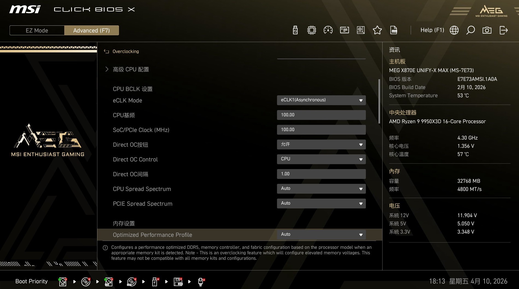Open the M-Flash BIOS update tool
The image size is (519, 289).
tap(295, 30)
